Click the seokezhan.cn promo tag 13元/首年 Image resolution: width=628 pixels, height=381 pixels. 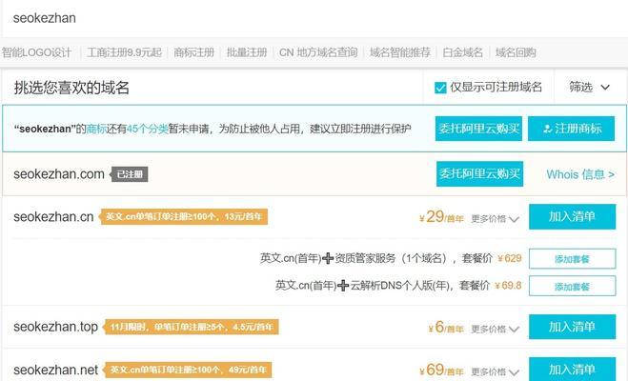click(183, 216)
